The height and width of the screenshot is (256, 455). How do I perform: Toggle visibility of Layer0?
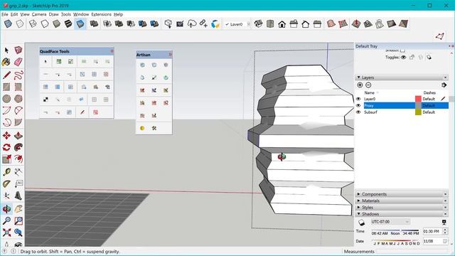point(358,99)
